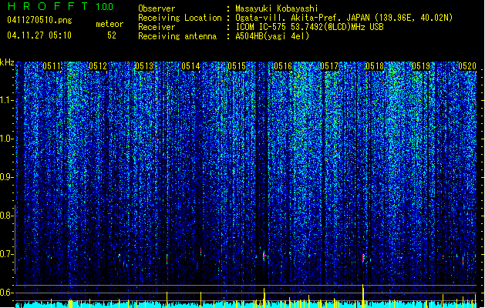Viewport: 485px width, 308px height.
Task: Select the filename 0411270510.png
Action: pos(39,20)
